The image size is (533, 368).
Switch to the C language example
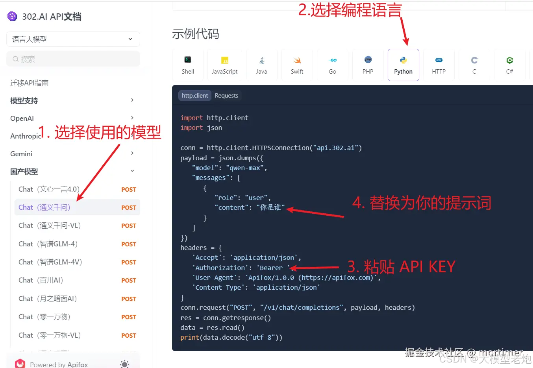[474, 65]
